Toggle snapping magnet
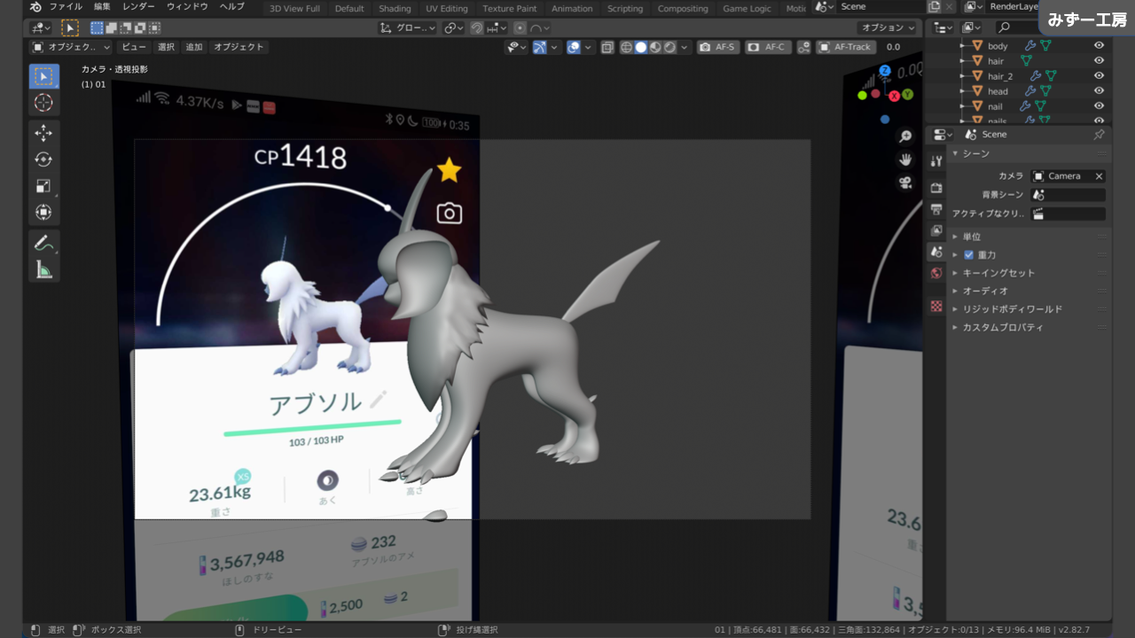 (478, 27)
